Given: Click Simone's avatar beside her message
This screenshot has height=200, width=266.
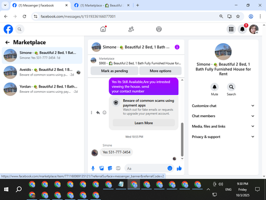Looking at the screenshot, I should [x=95, y=153].
